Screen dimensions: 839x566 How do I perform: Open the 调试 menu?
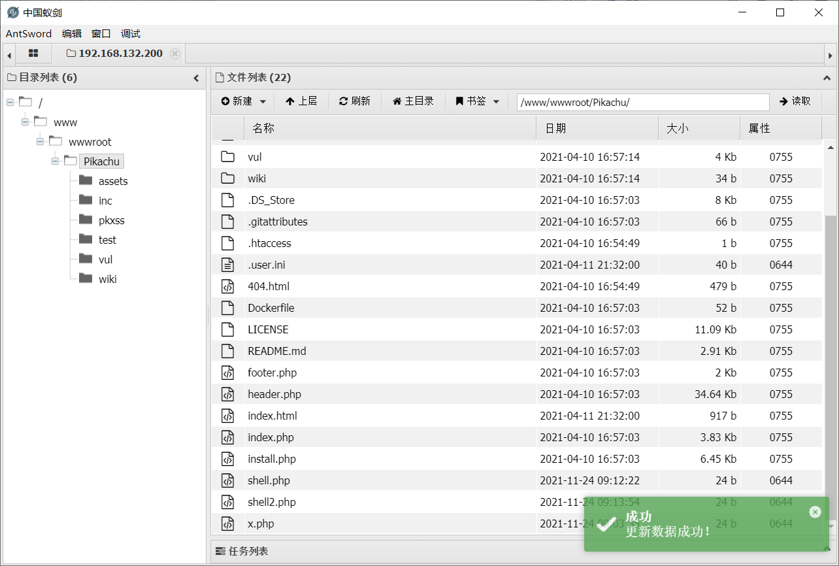[131, 34]
